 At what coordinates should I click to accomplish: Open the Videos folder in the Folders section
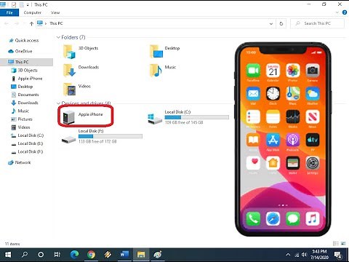coord(77,89)
